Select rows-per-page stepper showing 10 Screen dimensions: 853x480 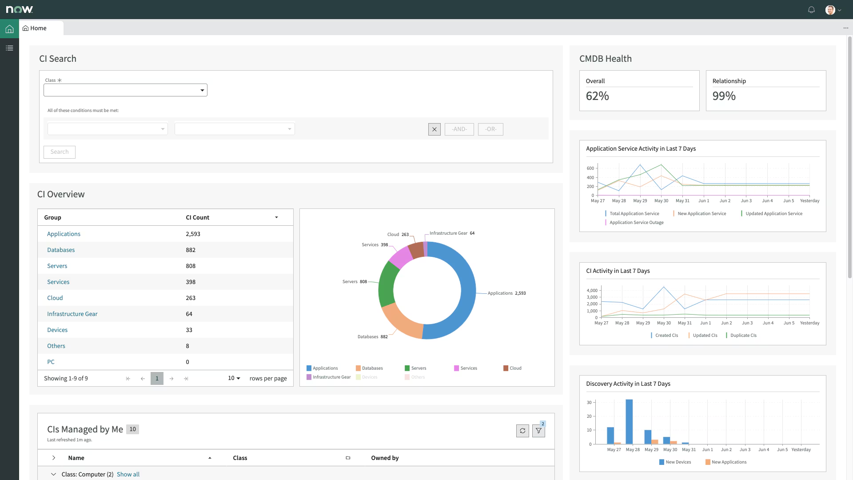pyautogui.click(x=234, y=378)
